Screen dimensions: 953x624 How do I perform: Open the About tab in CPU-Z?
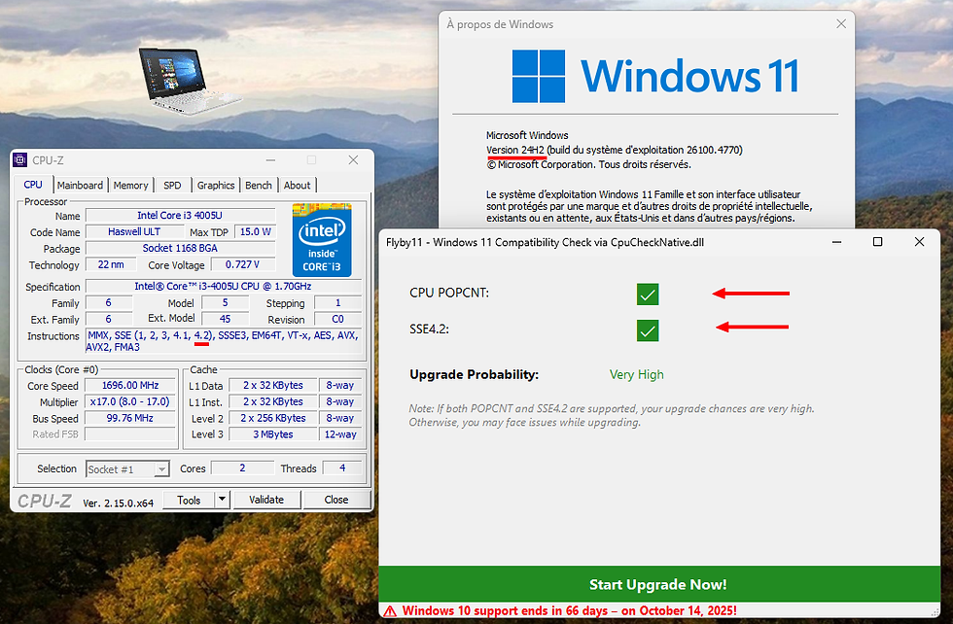(298, 186)
